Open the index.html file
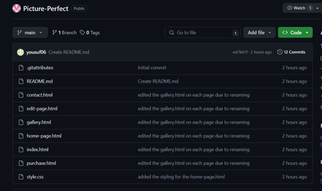Image resolution: width=322 pixels, height=191 pixels. [x=38, y=150]
